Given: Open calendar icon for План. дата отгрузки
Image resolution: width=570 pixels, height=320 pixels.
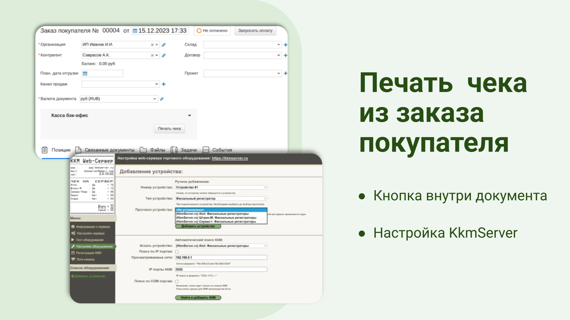Looking at the screenshot, I should [85, 73].
